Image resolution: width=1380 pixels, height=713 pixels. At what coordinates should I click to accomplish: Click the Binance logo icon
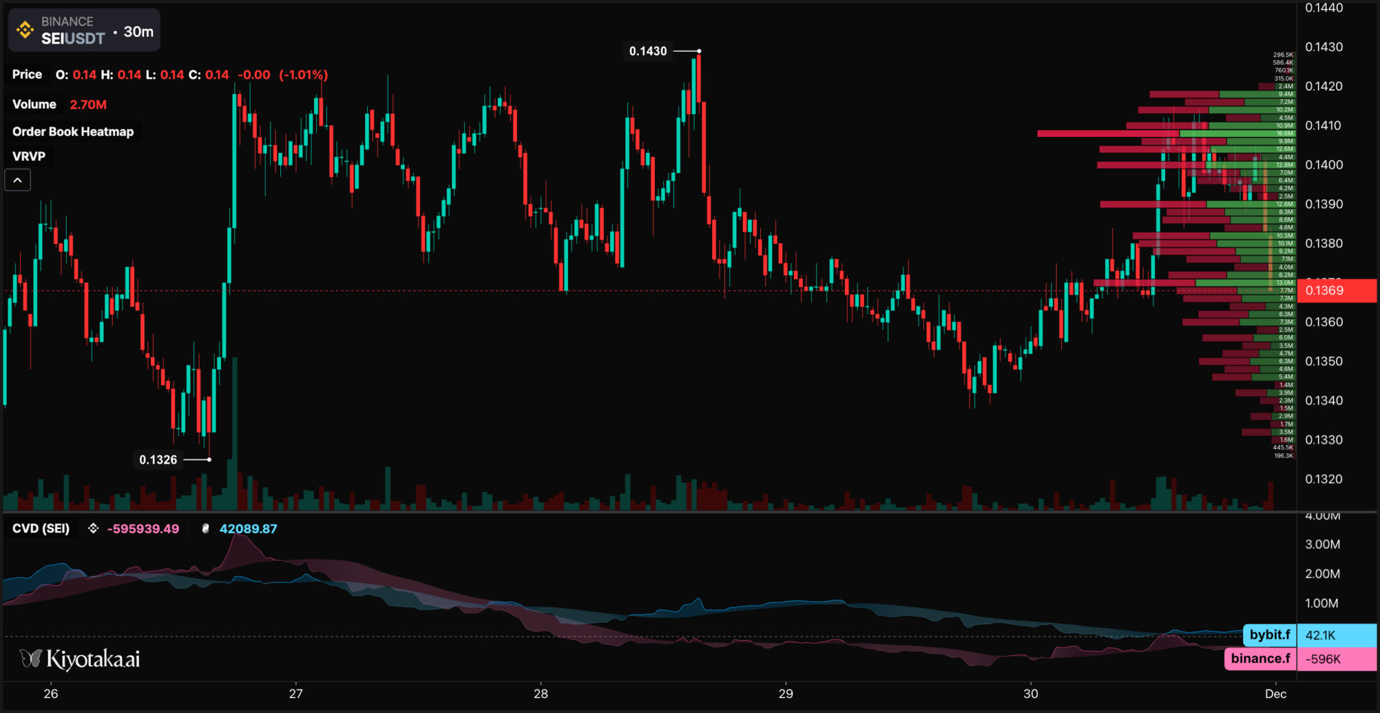click(25, 30)
